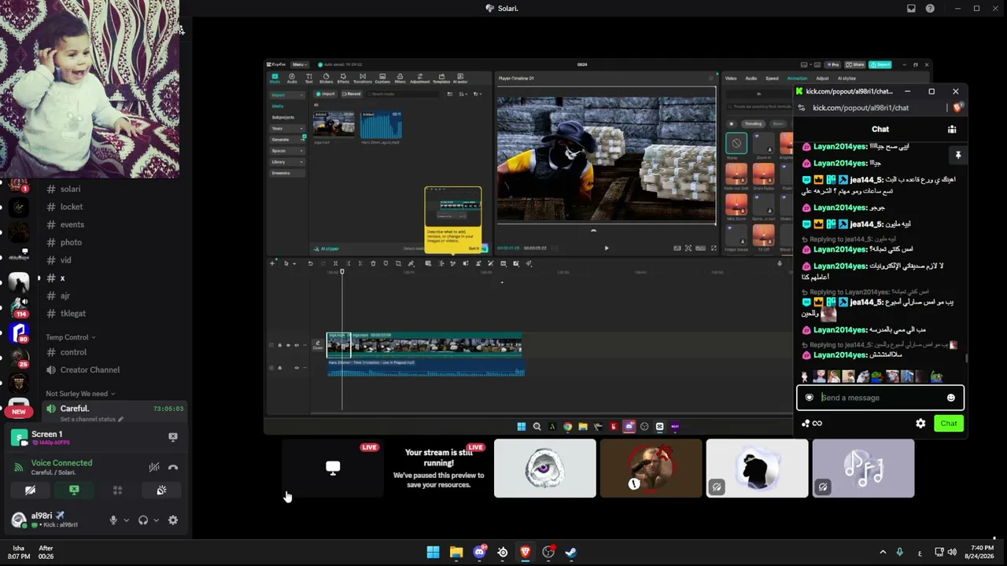Open File Explorer from the taskbar
The width and height of the screenshot is (1007, 566).
point(456,553)
